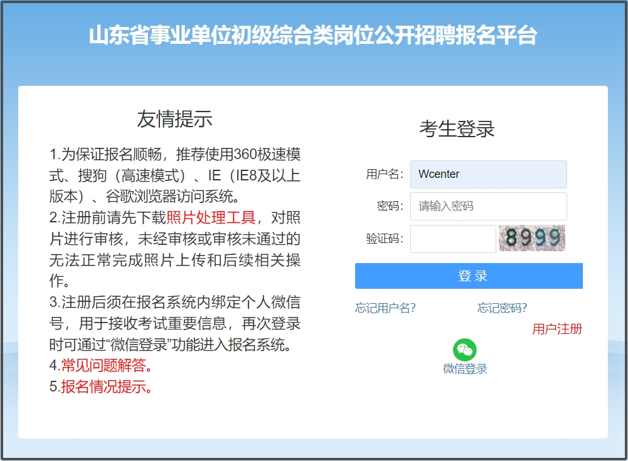
Task: Click the 友情提示 heading text
Action: click(x=174, y=119)
